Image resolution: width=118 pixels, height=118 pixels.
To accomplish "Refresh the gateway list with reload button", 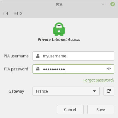I will (x=109, y=91).
